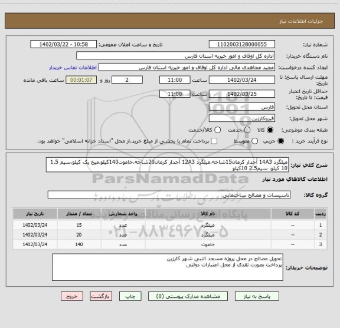Click the واحد شمارش column header

123,214
